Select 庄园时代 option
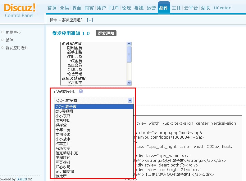The height and width of the screenshot is (181, 246). click(x=94, y=158)
